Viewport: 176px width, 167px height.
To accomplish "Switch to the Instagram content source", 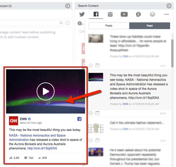I will pos(110,14).
